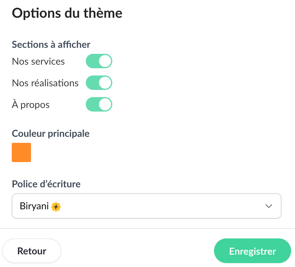The height and width of the screenshot is (267, 295).
Task: Click the Police d'écriture label
Action: coord(46,184)
